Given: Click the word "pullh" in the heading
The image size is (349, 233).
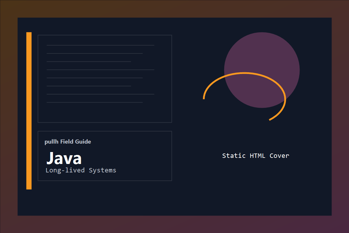Looking at the screenshot, I should click(51, 142).
